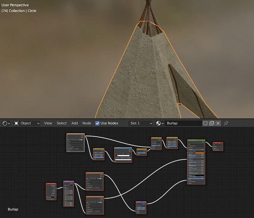
Task: Toggle Invert checkbox in the Bump node
Action: pyautogui.click(x=137, y=206)
